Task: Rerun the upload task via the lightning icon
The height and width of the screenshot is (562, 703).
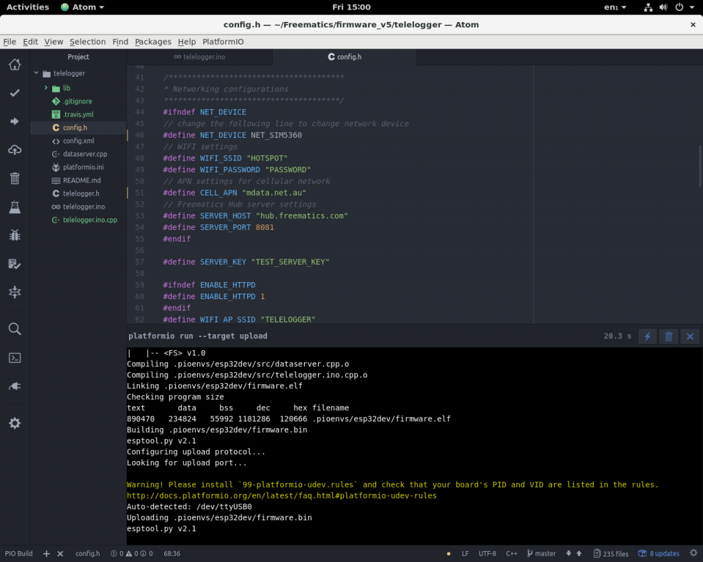Action: [x=646, y=336]
